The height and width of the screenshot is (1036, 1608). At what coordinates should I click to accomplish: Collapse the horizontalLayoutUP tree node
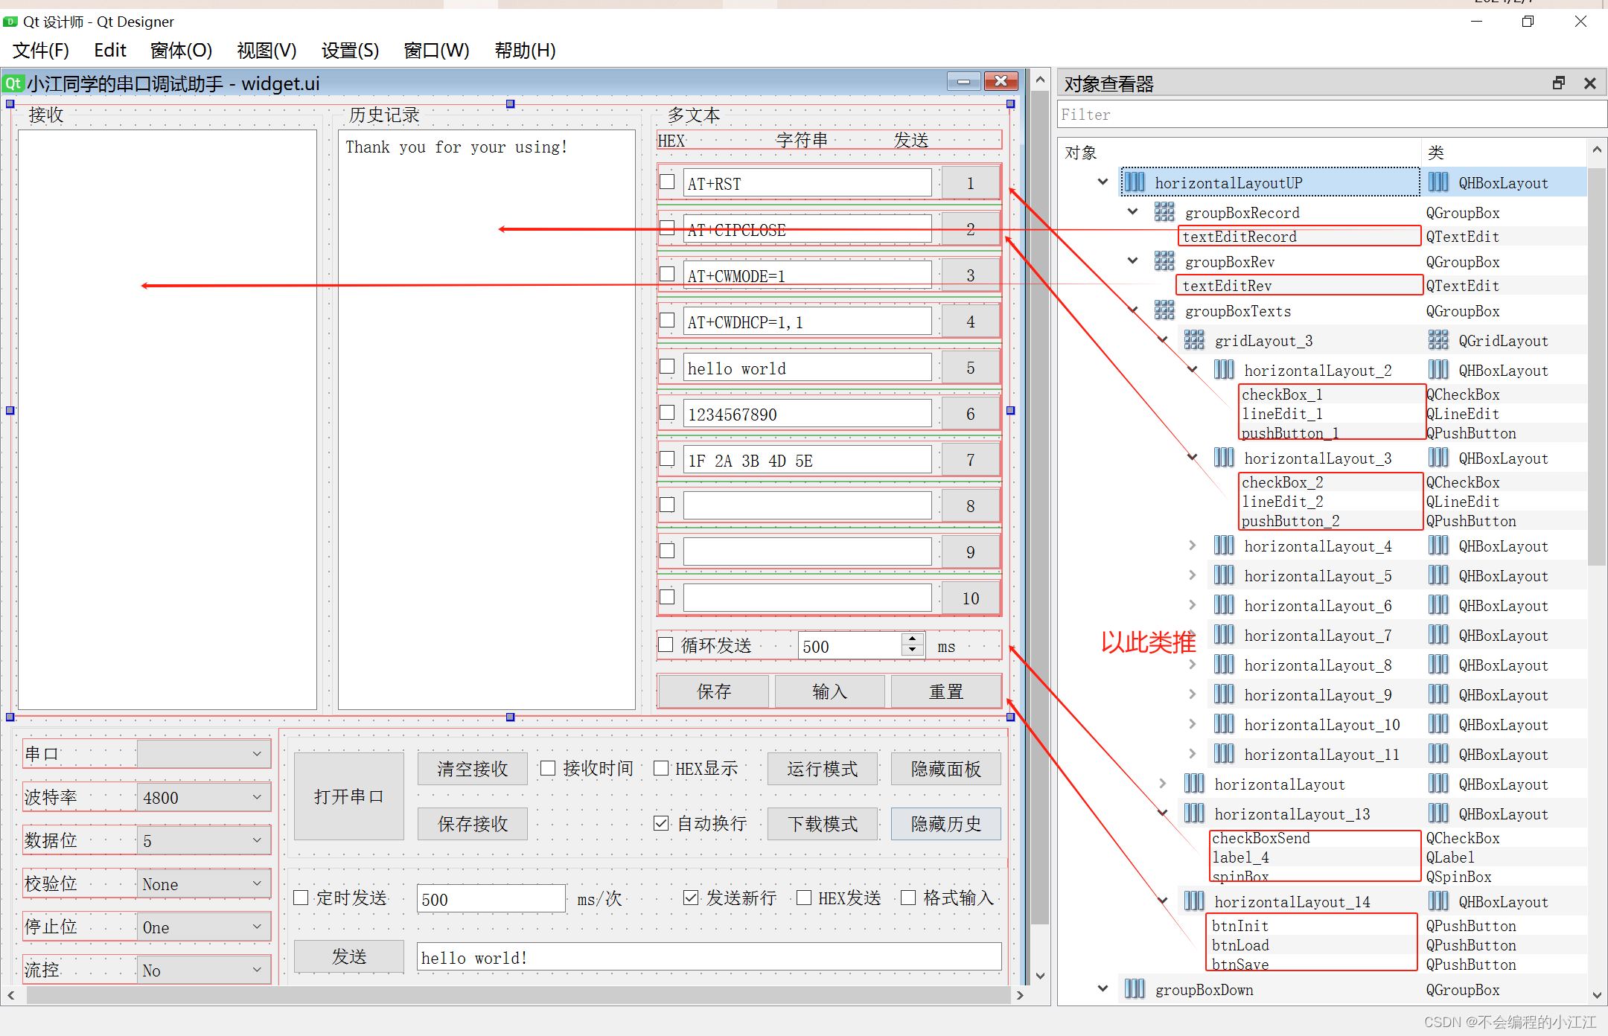(x=1103, y=182)
